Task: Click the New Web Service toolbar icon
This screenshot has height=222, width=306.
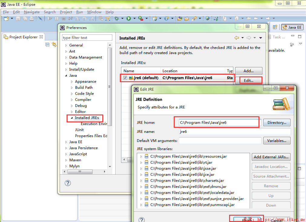Action: coord(166,18)
